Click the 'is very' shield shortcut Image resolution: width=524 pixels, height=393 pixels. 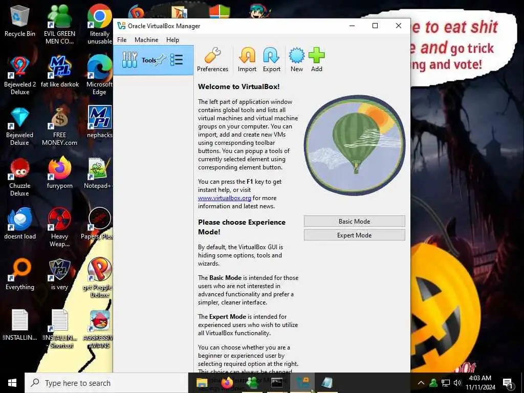click(x=59, y=274)
